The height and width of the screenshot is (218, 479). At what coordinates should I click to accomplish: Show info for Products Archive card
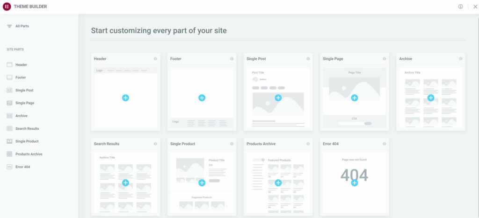coord(308,144)
